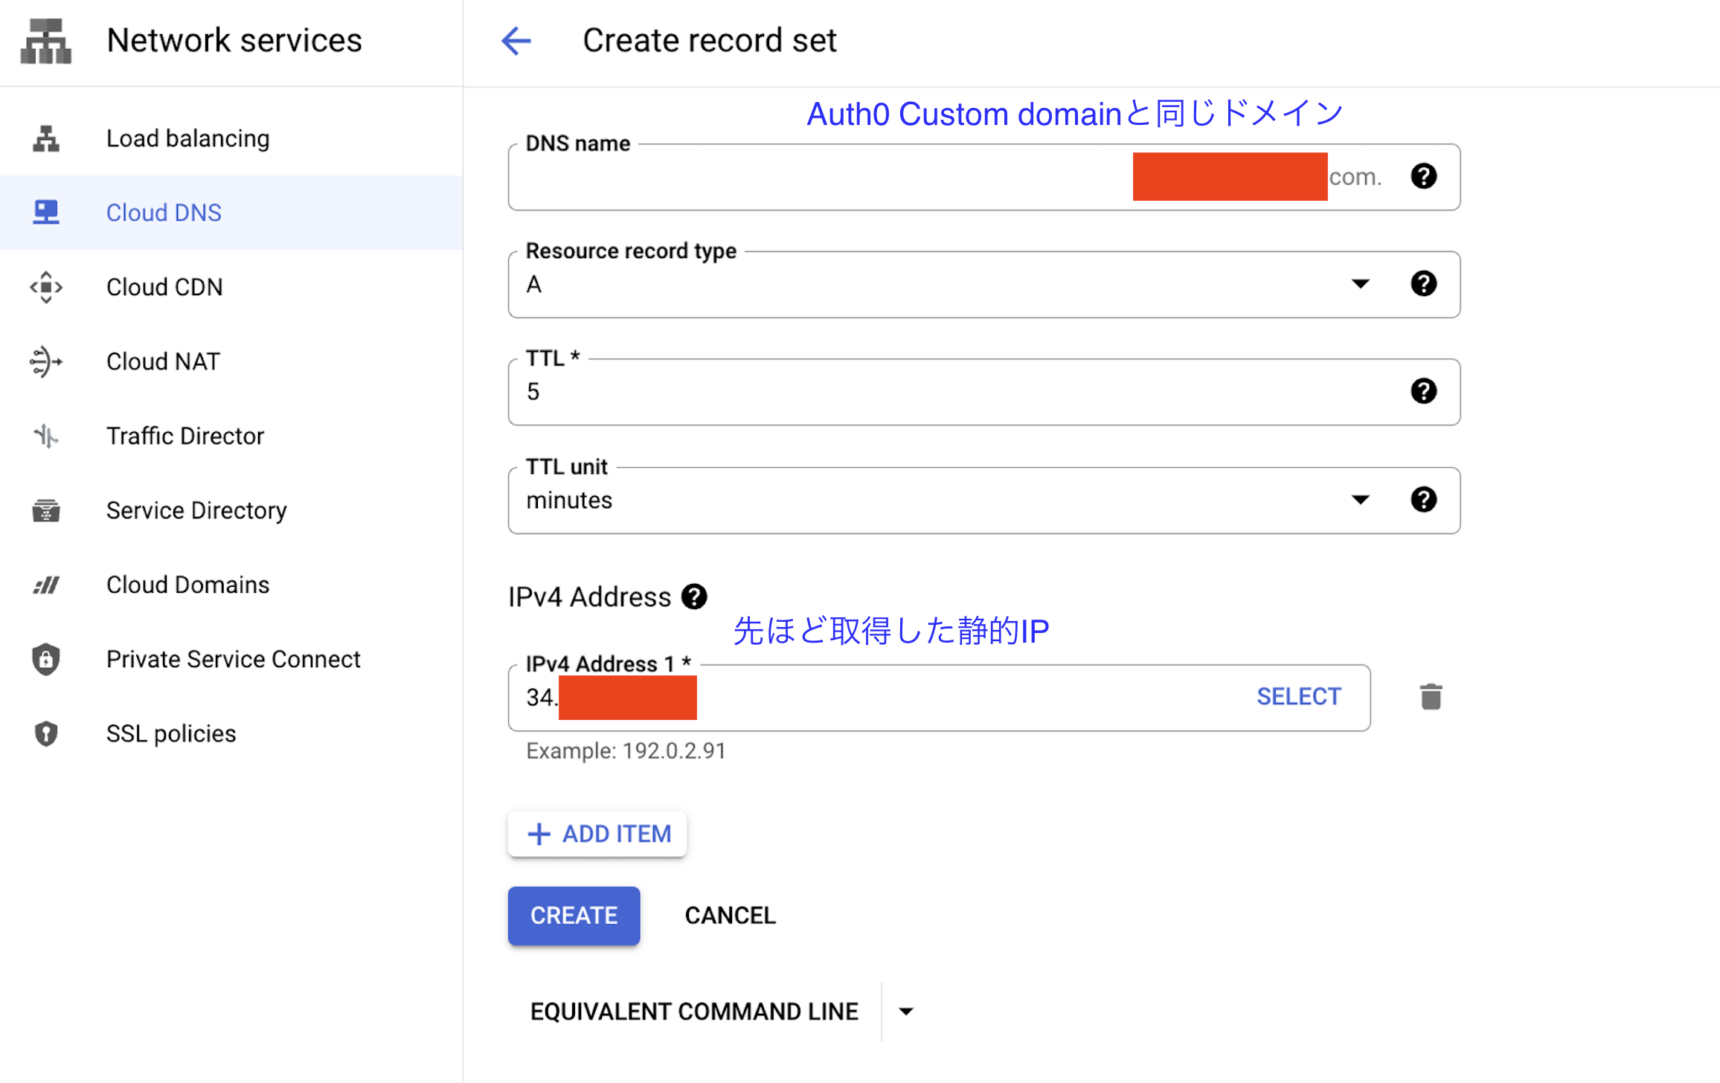
Task: Click the back arrow next to Create record set
Action: (x=517, y=41)
